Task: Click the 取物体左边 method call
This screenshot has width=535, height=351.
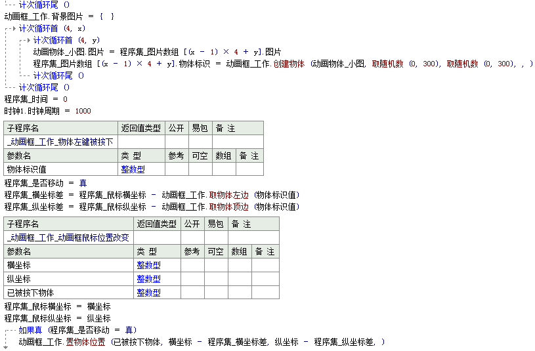Action: [x=229, y=195]
